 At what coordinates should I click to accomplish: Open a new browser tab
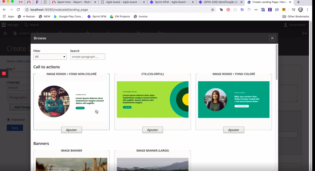pyautogui.click(x=298, y=2)
